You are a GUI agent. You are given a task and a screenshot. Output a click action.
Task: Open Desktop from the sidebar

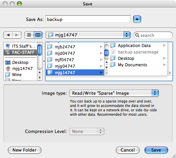point(20,63)
